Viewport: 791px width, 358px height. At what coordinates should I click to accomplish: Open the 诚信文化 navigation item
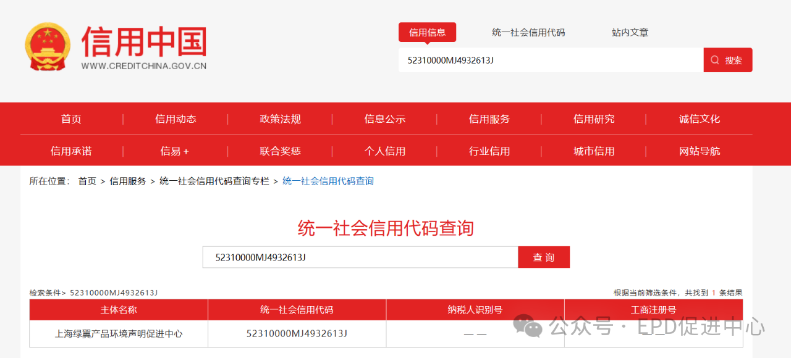click(x=700, y=119)
